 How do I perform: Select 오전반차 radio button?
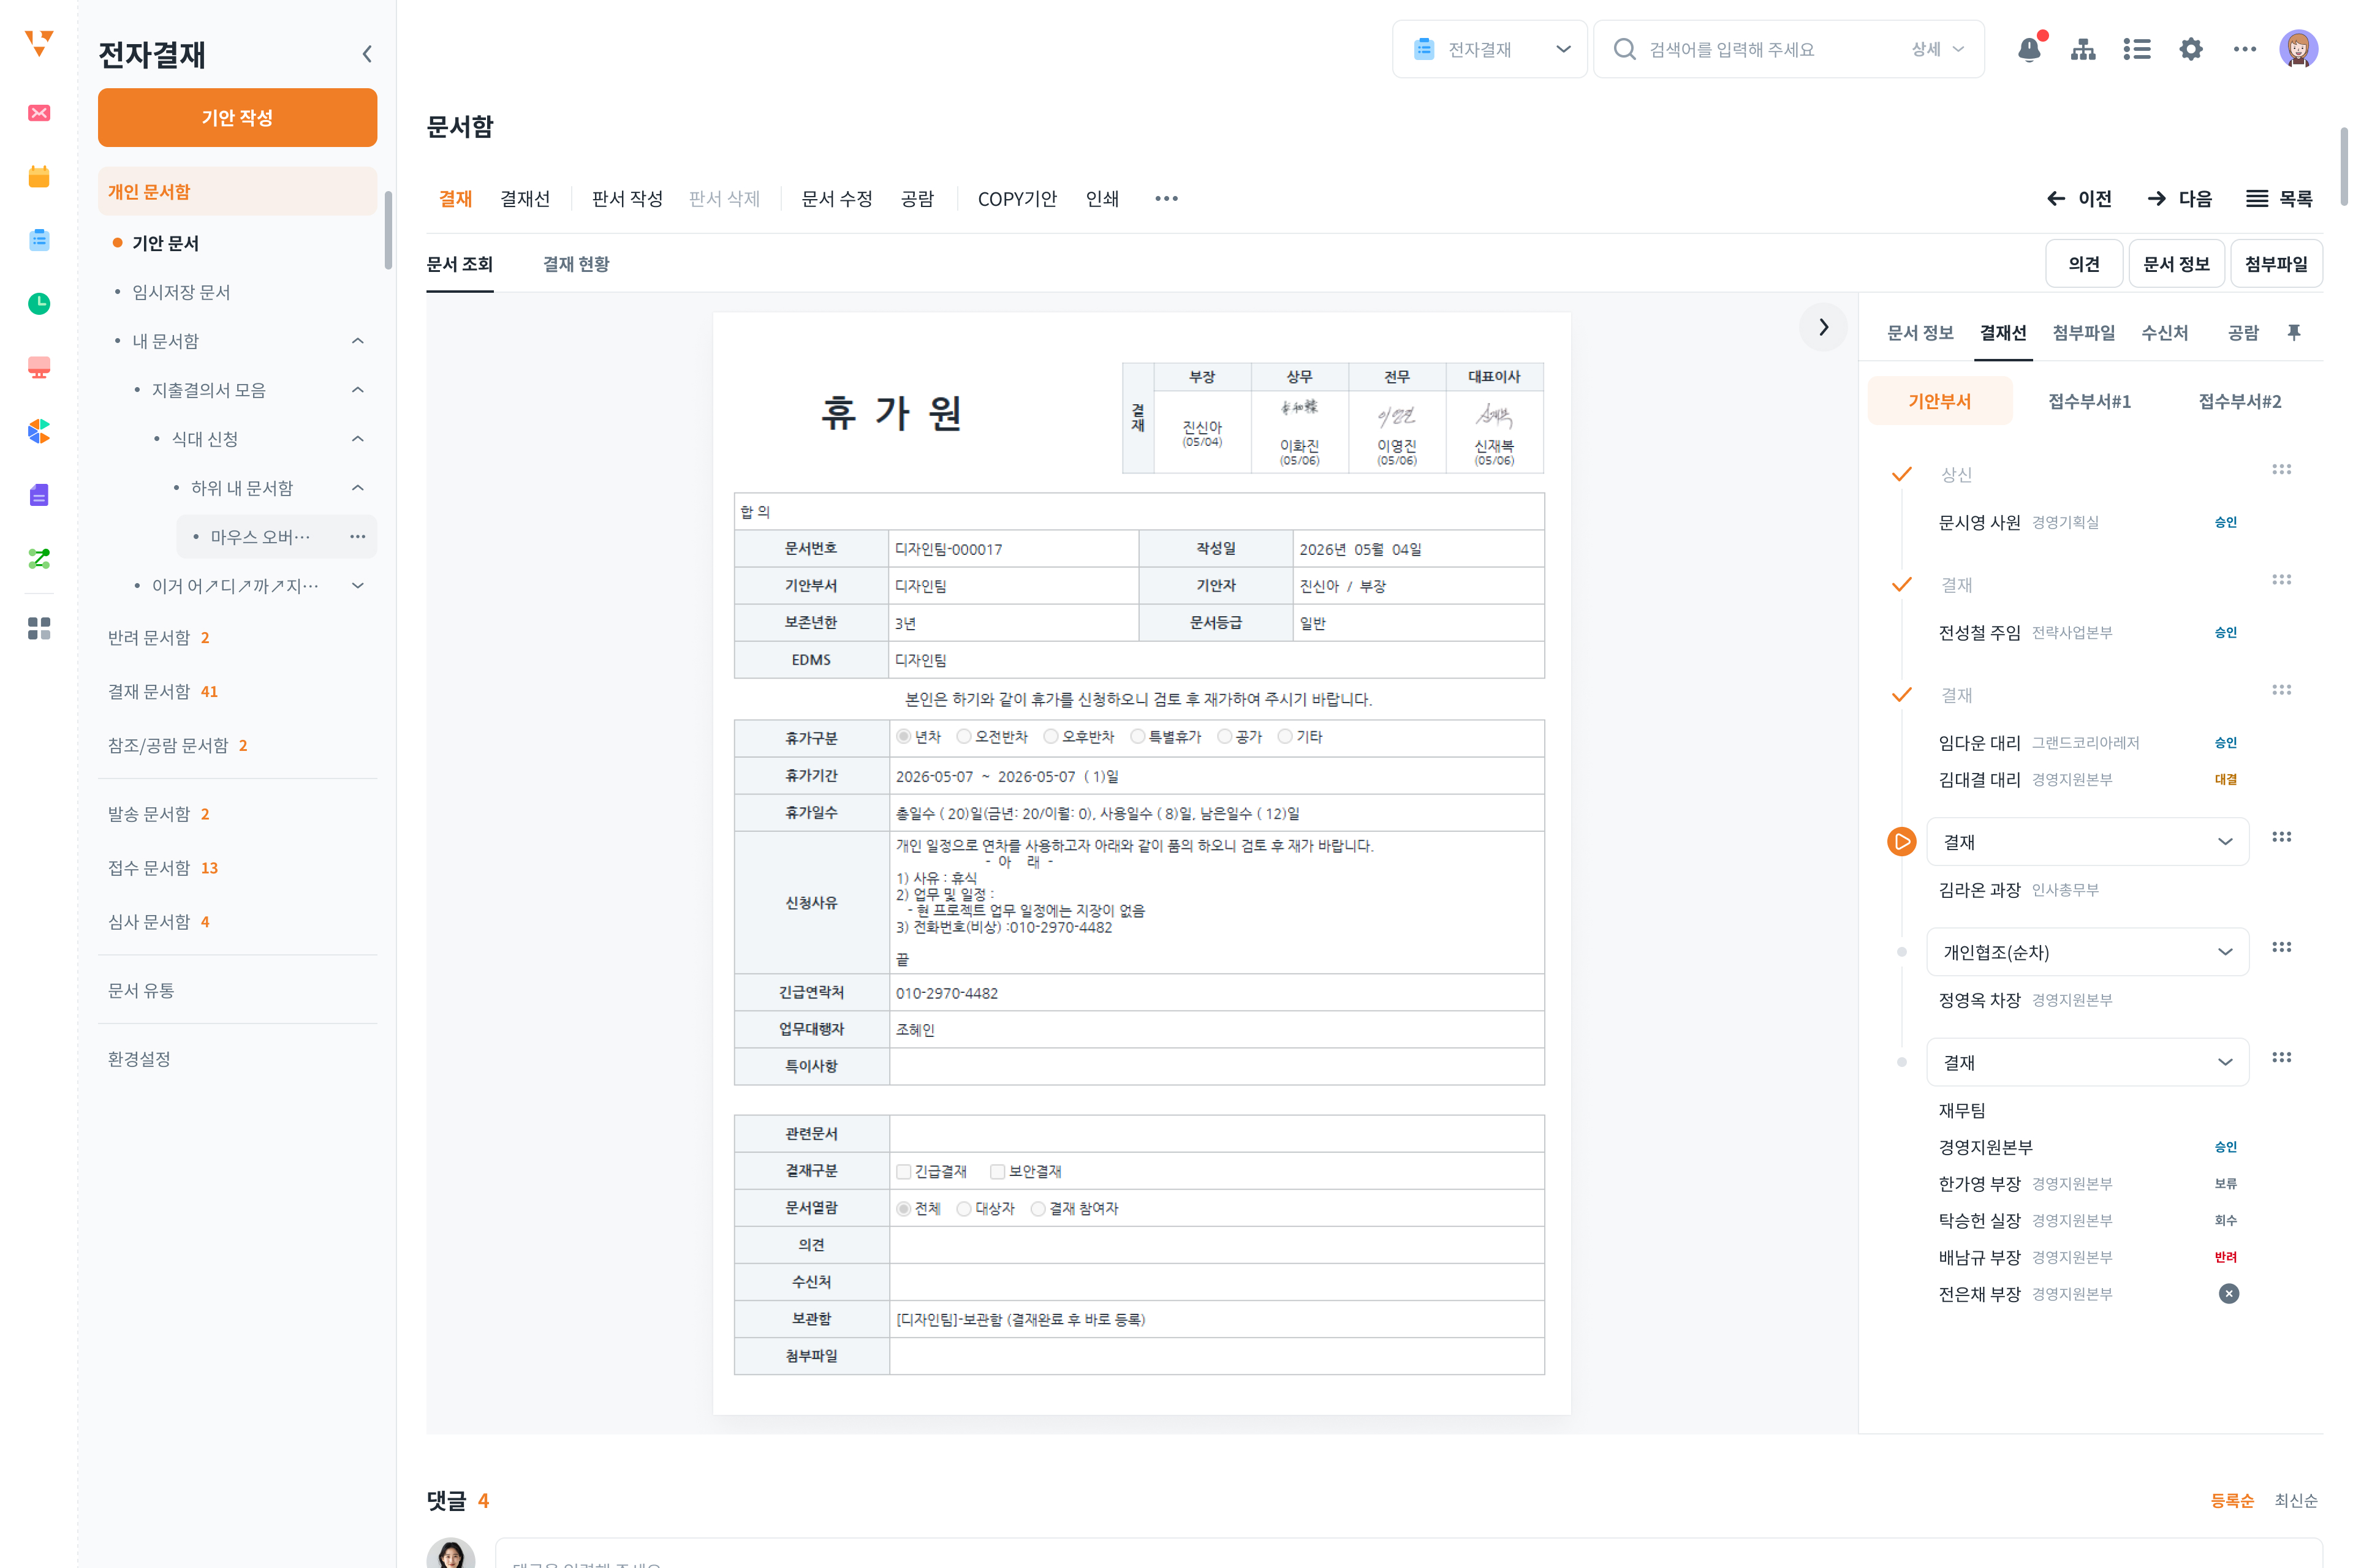[963, 737]
